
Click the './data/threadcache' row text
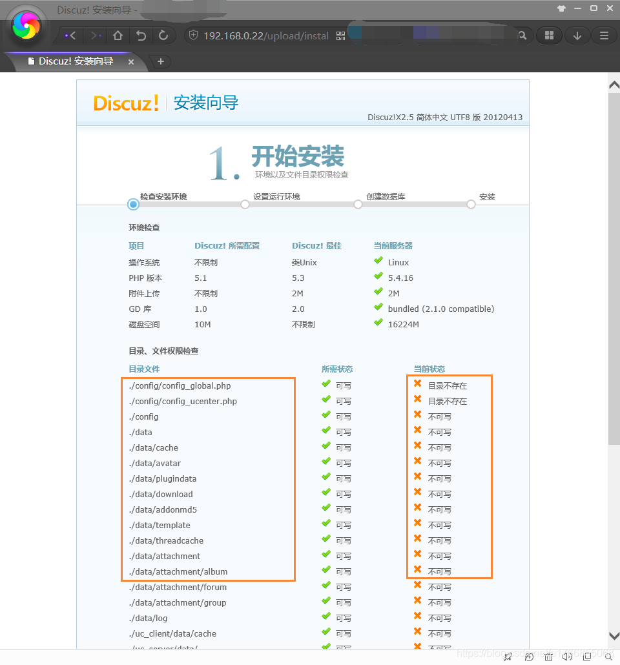coord(167,540)
